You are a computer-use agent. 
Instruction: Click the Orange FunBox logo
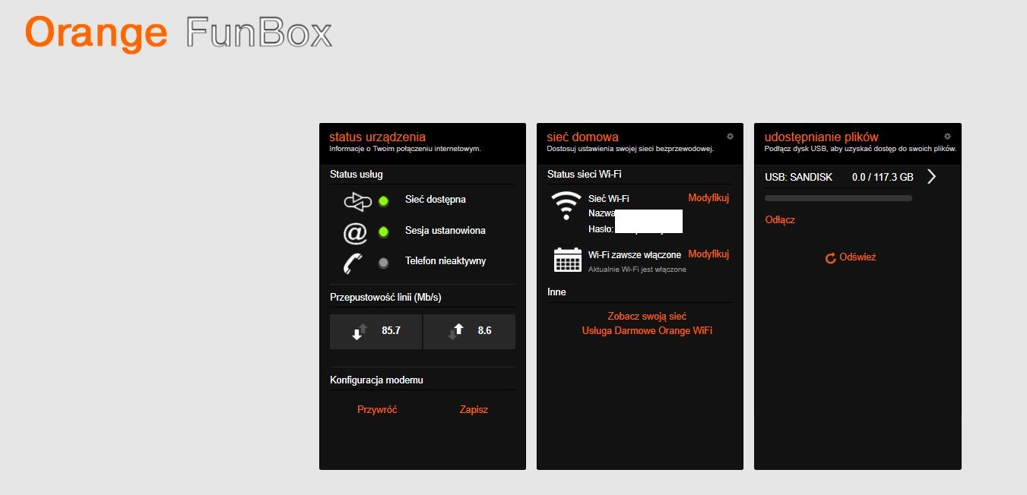(x=179, y=33)
